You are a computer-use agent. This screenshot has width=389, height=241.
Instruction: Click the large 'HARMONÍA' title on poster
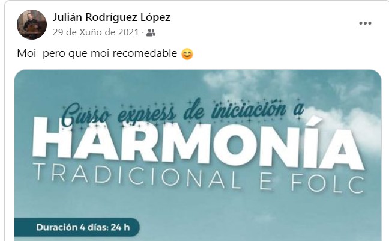[198, 144]
